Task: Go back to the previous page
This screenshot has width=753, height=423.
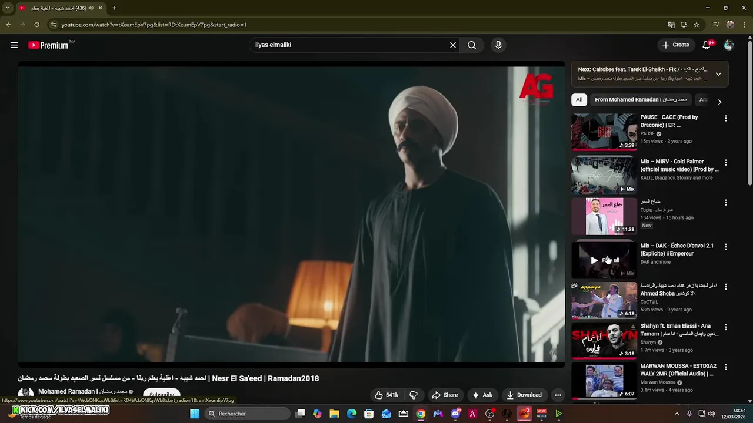Action: 8,25
